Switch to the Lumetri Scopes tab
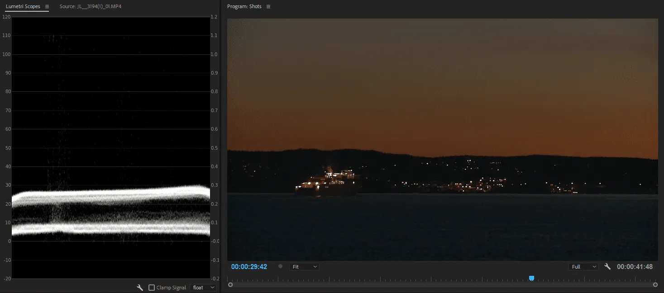Image resolution: width=664 pixels, height=293 pixels. point(23,7)
